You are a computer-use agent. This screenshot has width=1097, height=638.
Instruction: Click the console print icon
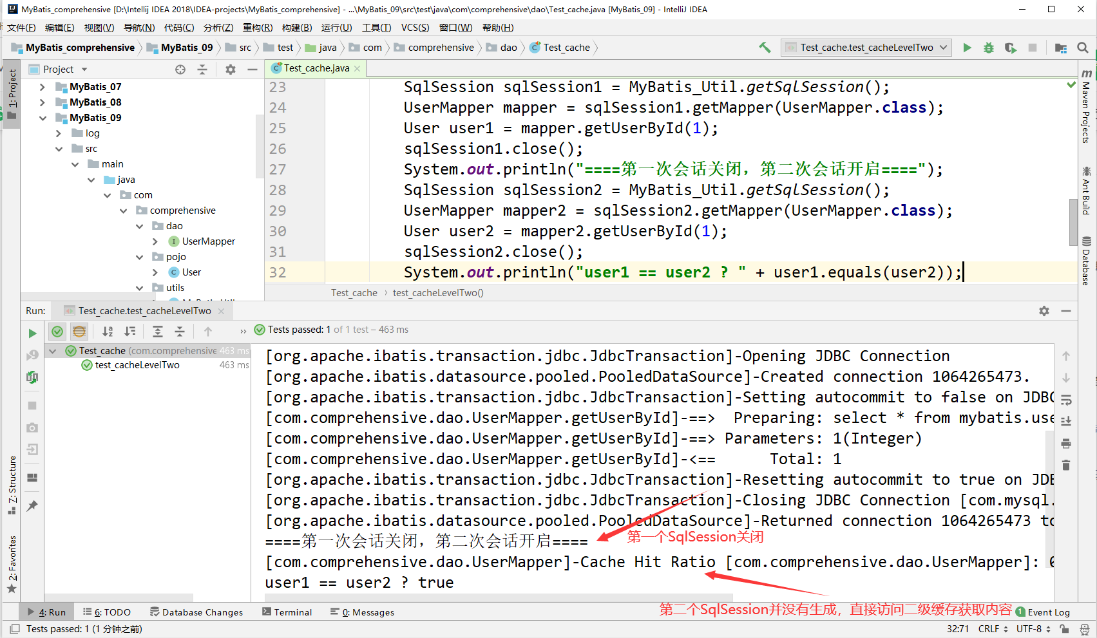[x=1066, y=444]
